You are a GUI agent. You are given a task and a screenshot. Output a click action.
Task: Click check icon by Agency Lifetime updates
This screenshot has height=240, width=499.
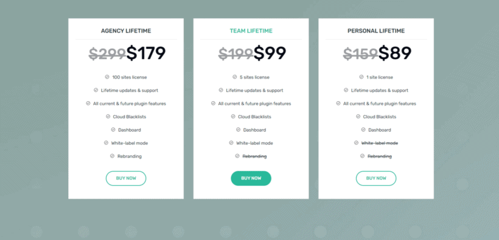point(96,90)
